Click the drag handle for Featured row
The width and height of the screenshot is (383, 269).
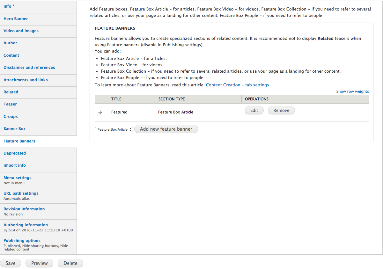coord(100,113)
